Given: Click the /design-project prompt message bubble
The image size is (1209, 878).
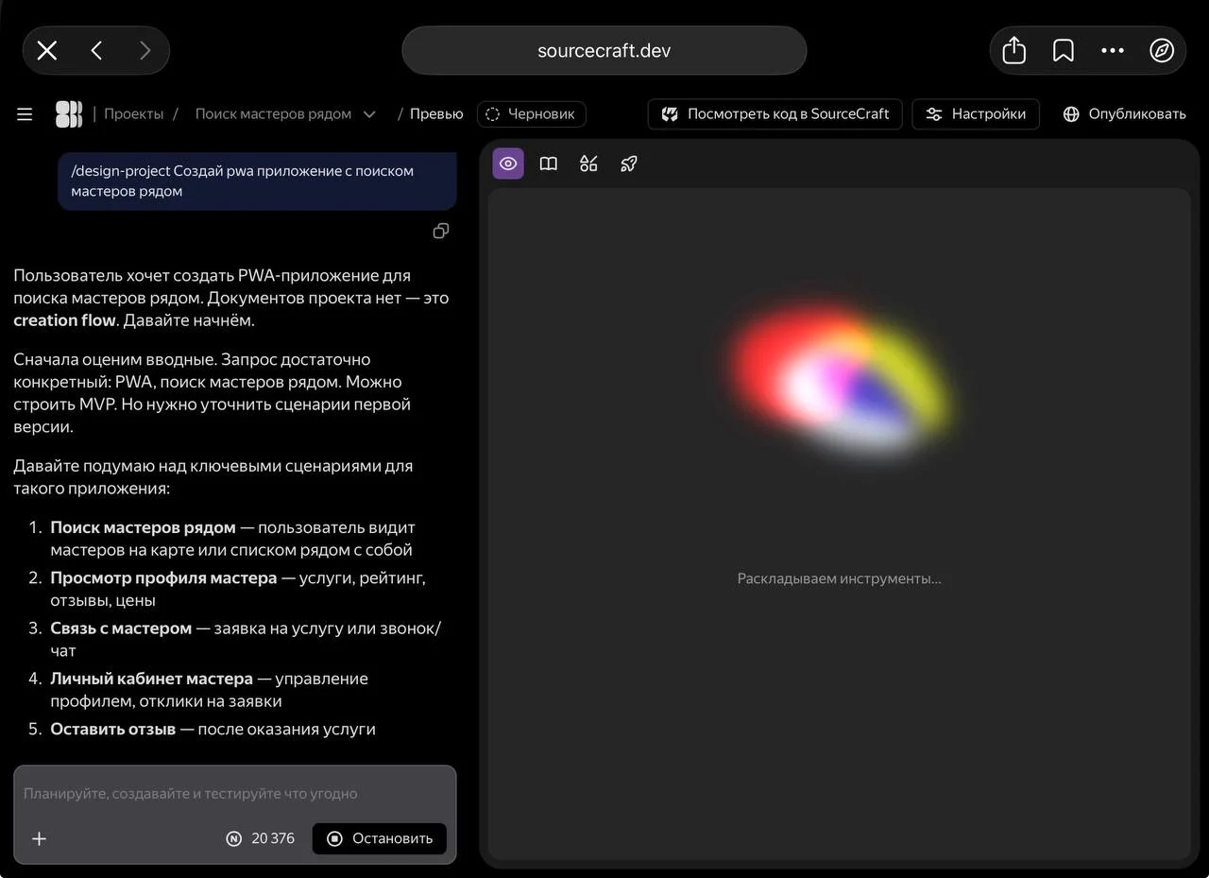Looking at the screenshot, I should coord(257,181).
